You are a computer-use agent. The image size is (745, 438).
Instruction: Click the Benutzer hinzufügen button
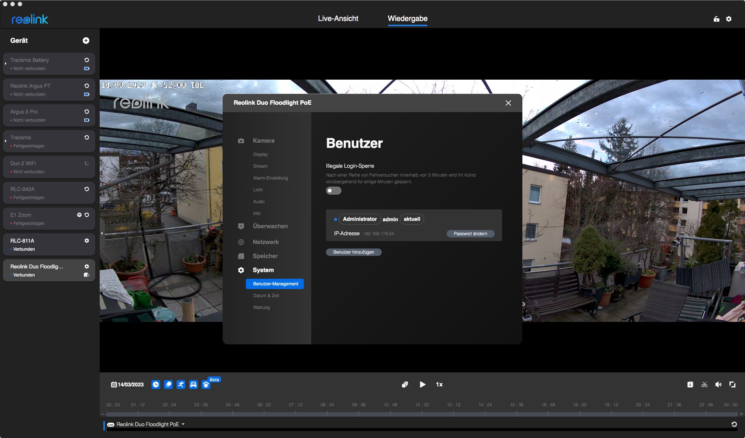coord(353,252)
